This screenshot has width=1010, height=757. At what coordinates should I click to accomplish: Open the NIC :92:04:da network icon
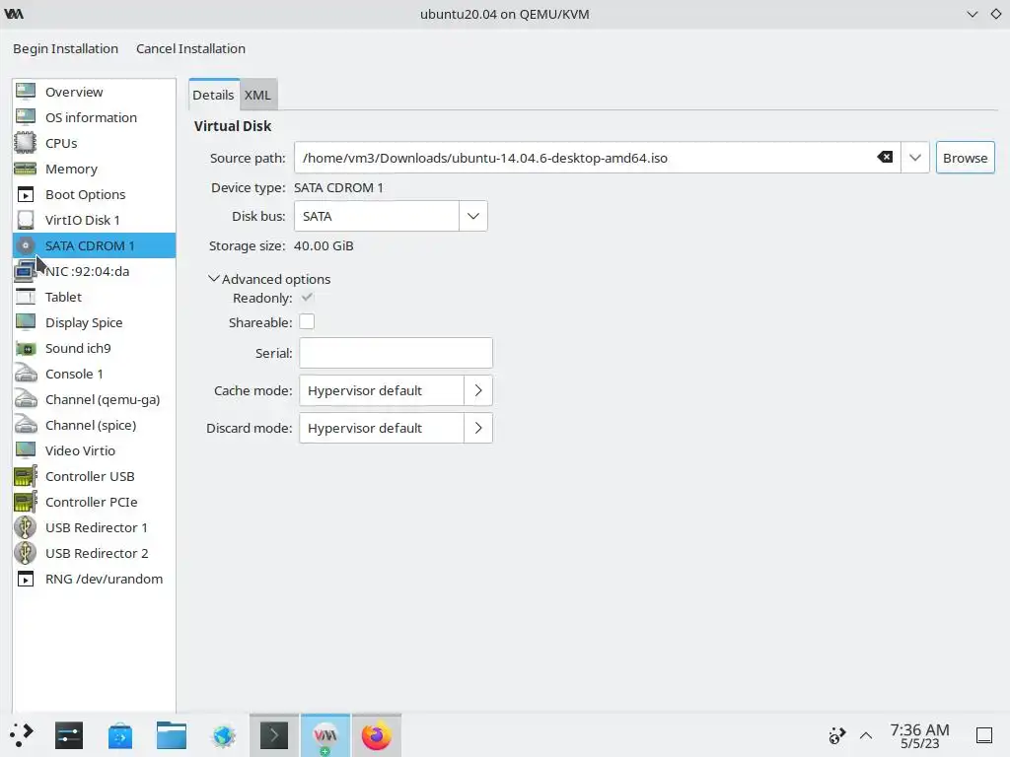26,271
